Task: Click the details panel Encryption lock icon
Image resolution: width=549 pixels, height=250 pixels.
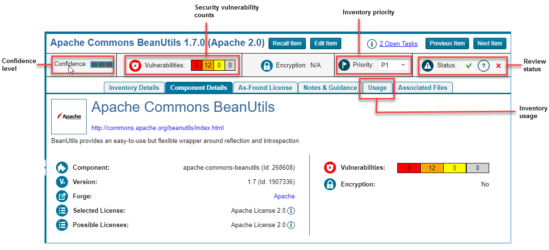Action: point(330,184)
